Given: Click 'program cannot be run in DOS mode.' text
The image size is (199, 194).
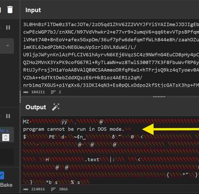Looking at the screenshot, I should pos(74,129).
